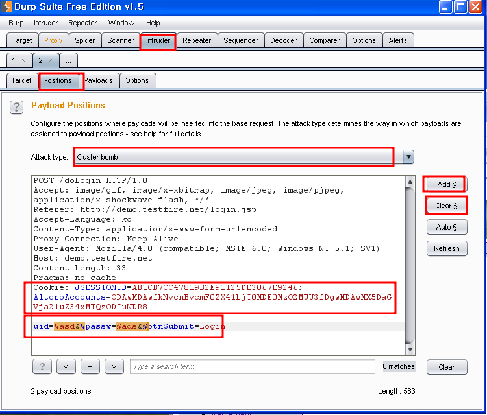Open the Positions sub-tab
This screenshot has height=415, width=487.
tap(58, 80)
